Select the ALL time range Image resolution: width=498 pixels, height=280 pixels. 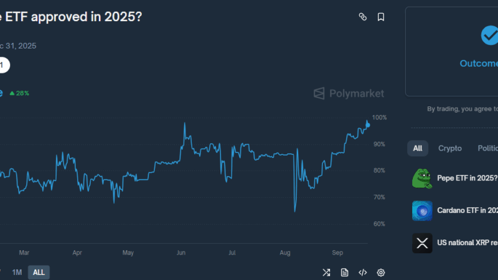(39, 273)
